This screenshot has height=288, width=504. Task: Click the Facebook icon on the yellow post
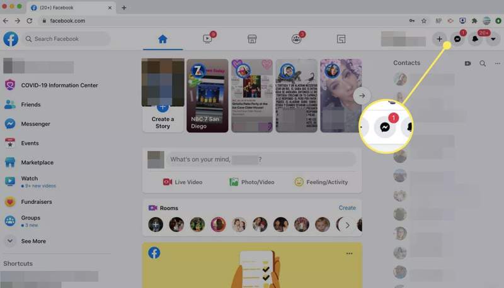154,253
